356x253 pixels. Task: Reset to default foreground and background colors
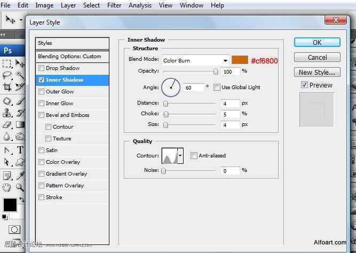pos(5,217)
